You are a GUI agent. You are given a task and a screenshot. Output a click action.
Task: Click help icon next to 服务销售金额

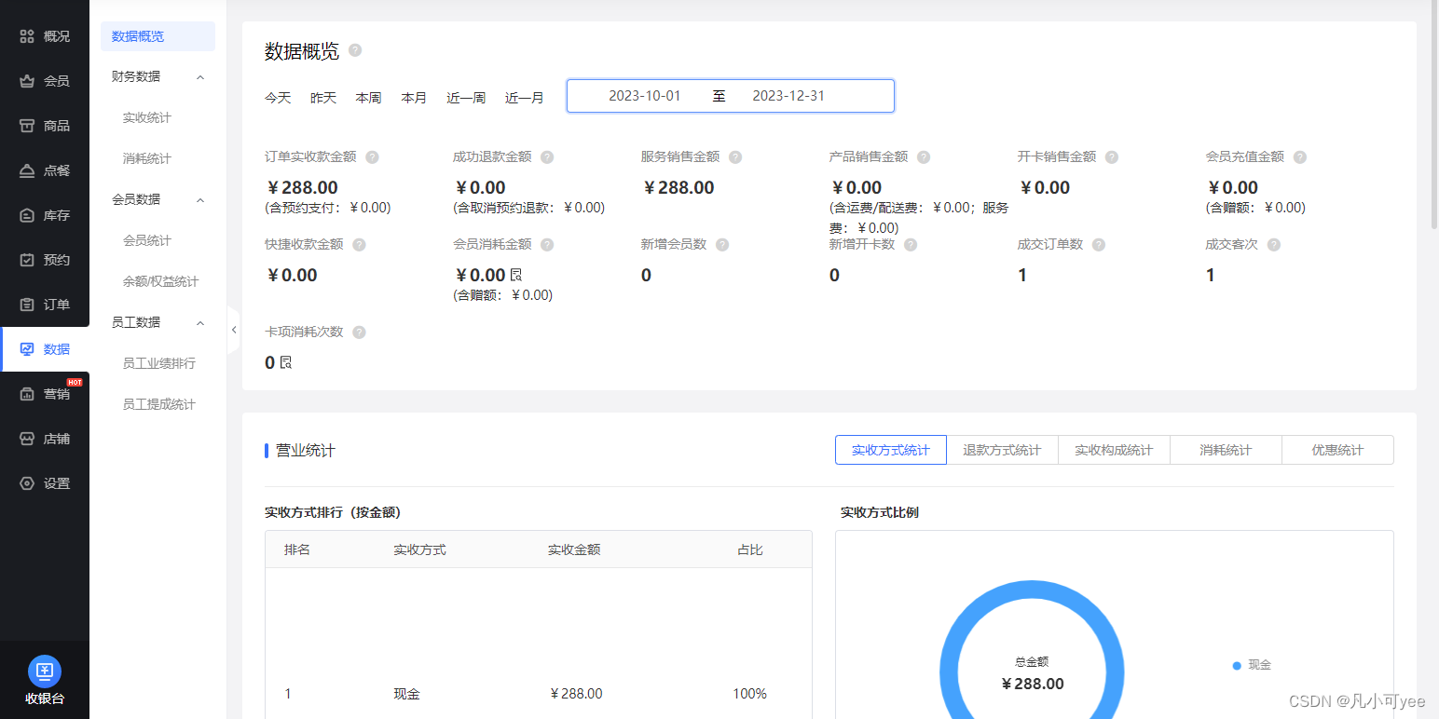735,157
